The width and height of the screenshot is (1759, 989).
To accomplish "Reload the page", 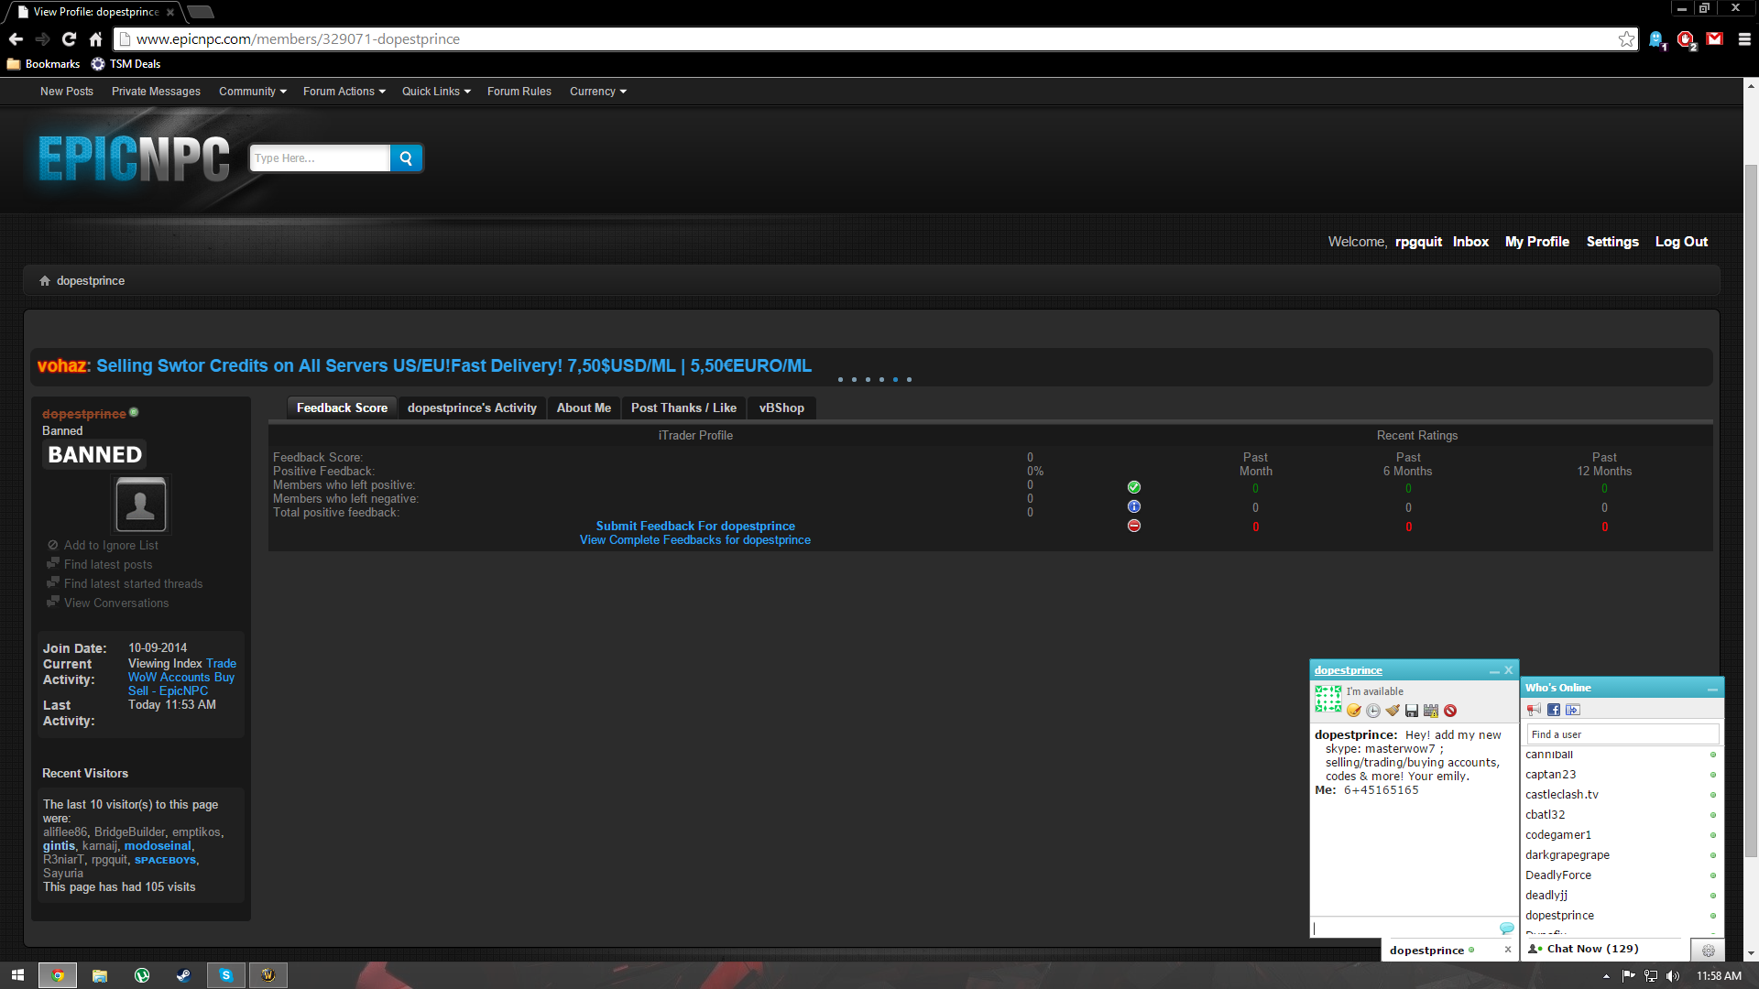I will 69,38.
